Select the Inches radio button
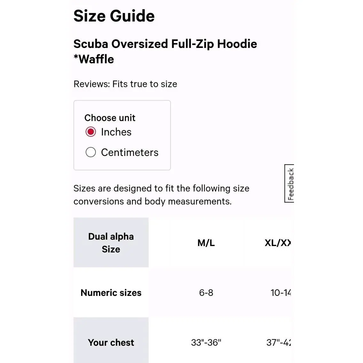The image size is (363, 363). click(90, 132)
